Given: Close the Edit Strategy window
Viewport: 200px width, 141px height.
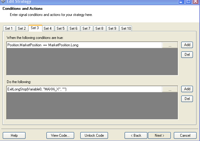Looking at the screenshot, I should coord(196,2).
